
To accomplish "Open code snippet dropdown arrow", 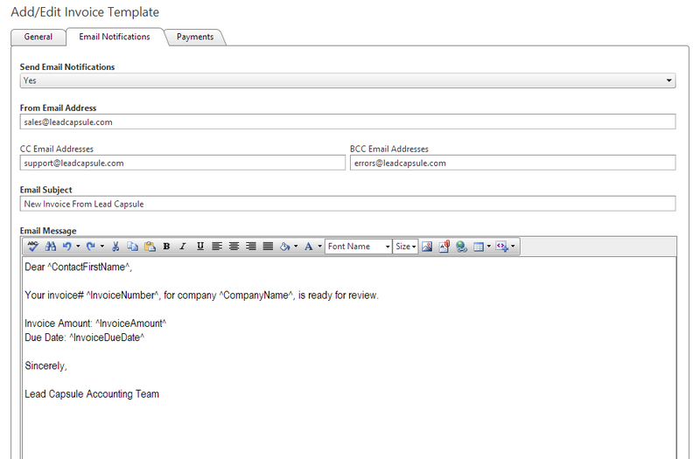I will 513,247.
